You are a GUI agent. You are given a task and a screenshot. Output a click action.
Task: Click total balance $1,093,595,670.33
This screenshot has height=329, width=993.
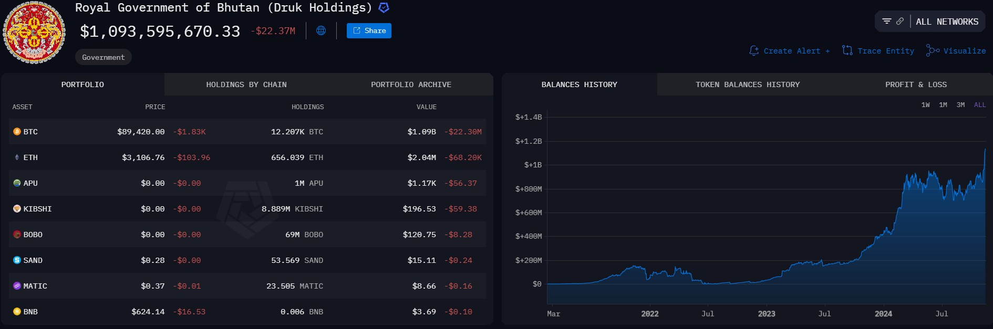[160, 31]
